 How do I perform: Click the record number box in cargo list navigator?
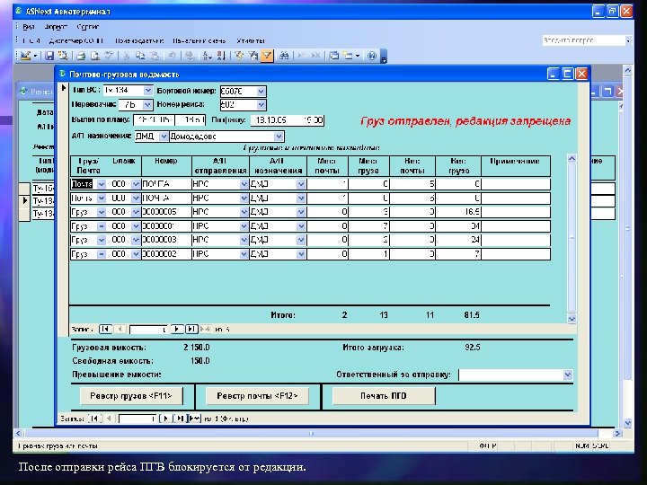tap(148, 330)
